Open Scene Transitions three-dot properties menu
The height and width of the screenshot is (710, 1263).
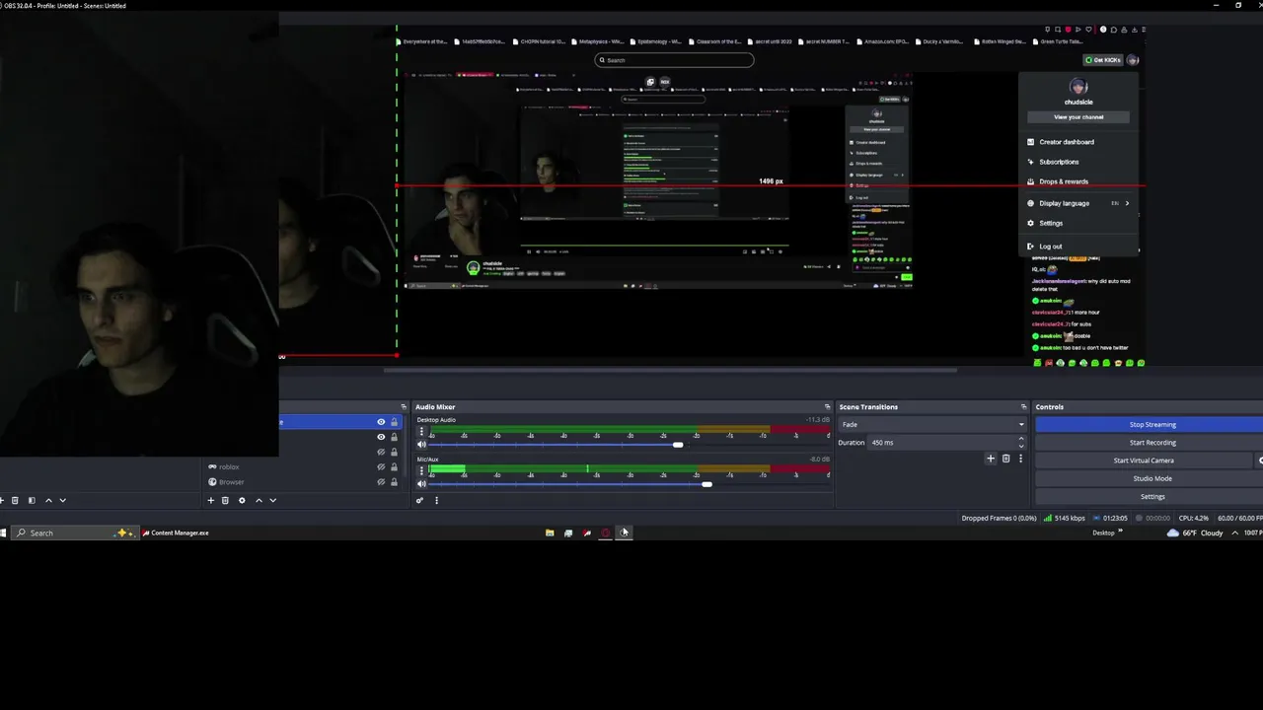pyautogui.click(x=1020, y=459)
